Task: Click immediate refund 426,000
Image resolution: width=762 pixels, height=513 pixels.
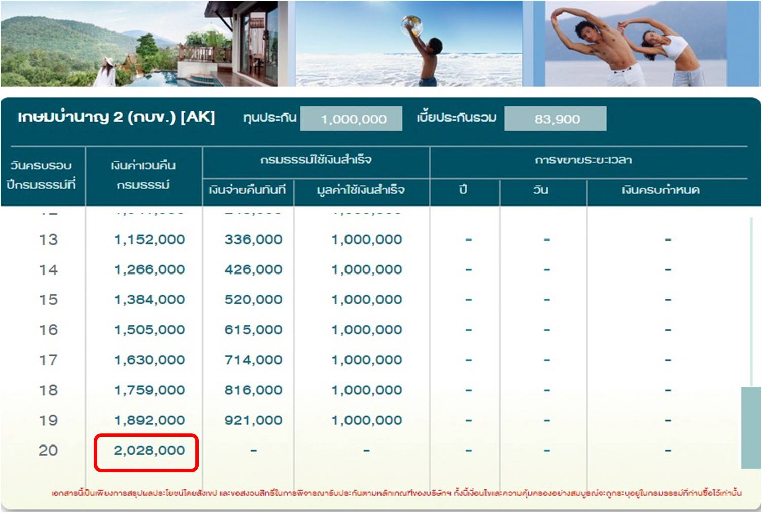Action: coord(254,269)
